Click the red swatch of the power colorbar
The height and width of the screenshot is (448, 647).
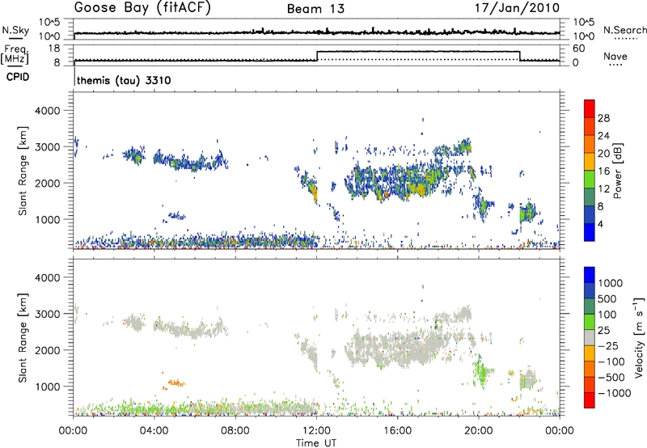tap(590, 108)
